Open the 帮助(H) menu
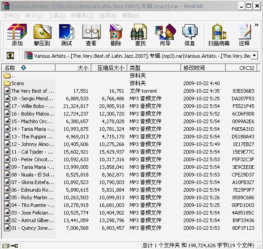This screenshot has height=249, width=263. pyautogui.click(x=131, y=16)
